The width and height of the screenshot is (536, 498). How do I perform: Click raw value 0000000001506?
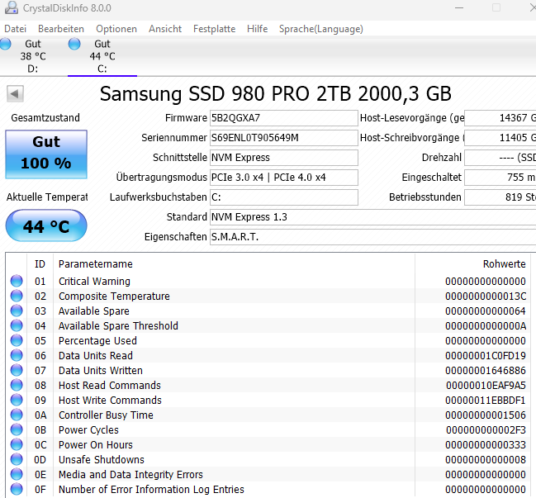pos(486,415)
